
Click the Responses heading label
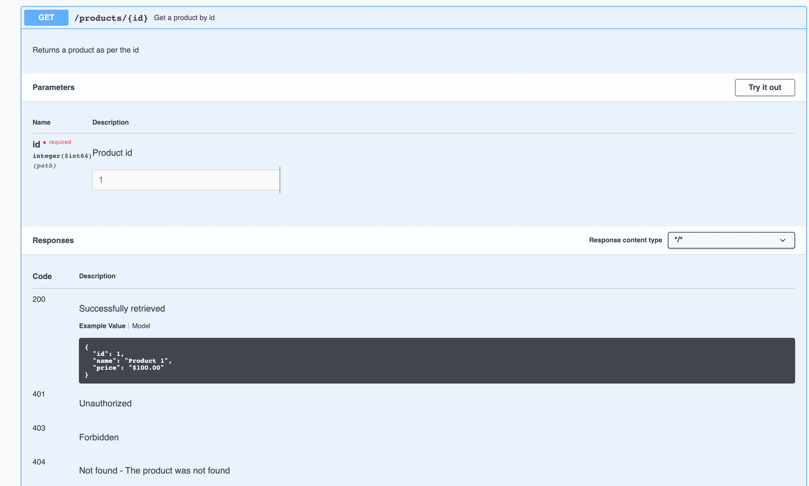coord(53,240)
